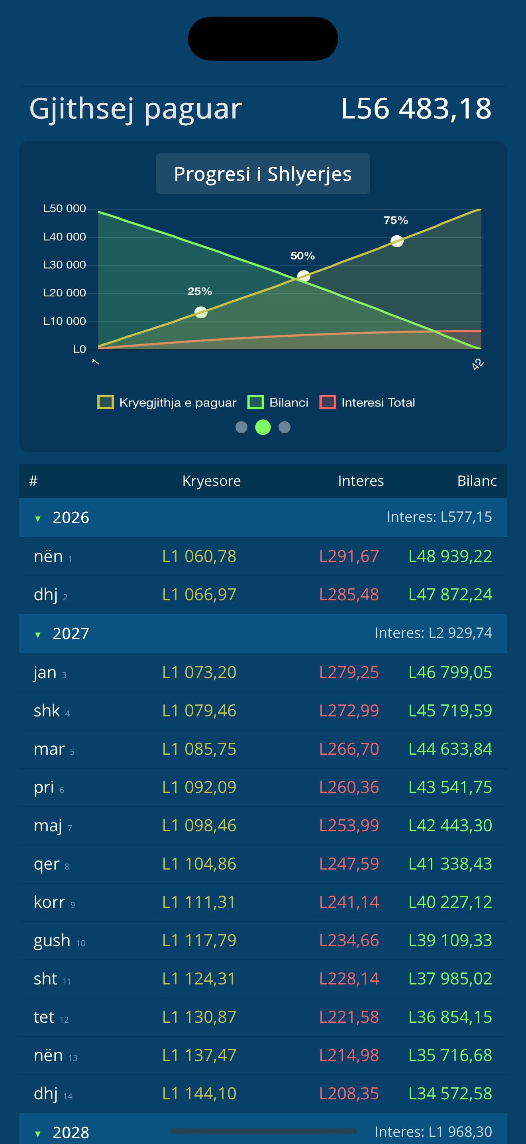Select the Interes column header
Image resolution: width=526 pixels, height=1144 pixels.
coord(361,481)
